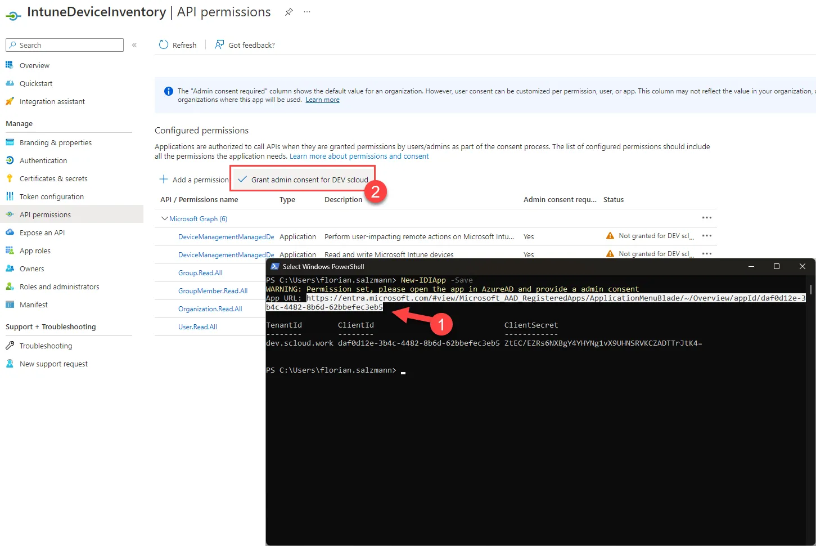Click the ClientId value in the PowerShell table

[x=418, y=343]
